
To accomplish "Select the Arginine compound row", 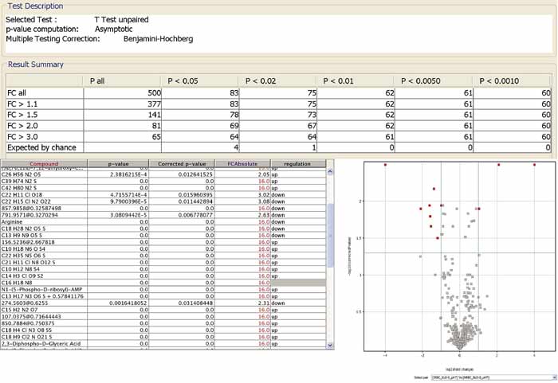I will (163, 221).
